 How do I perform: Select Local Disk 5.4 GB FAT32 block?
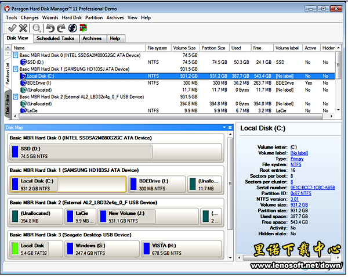click(37, 249)
